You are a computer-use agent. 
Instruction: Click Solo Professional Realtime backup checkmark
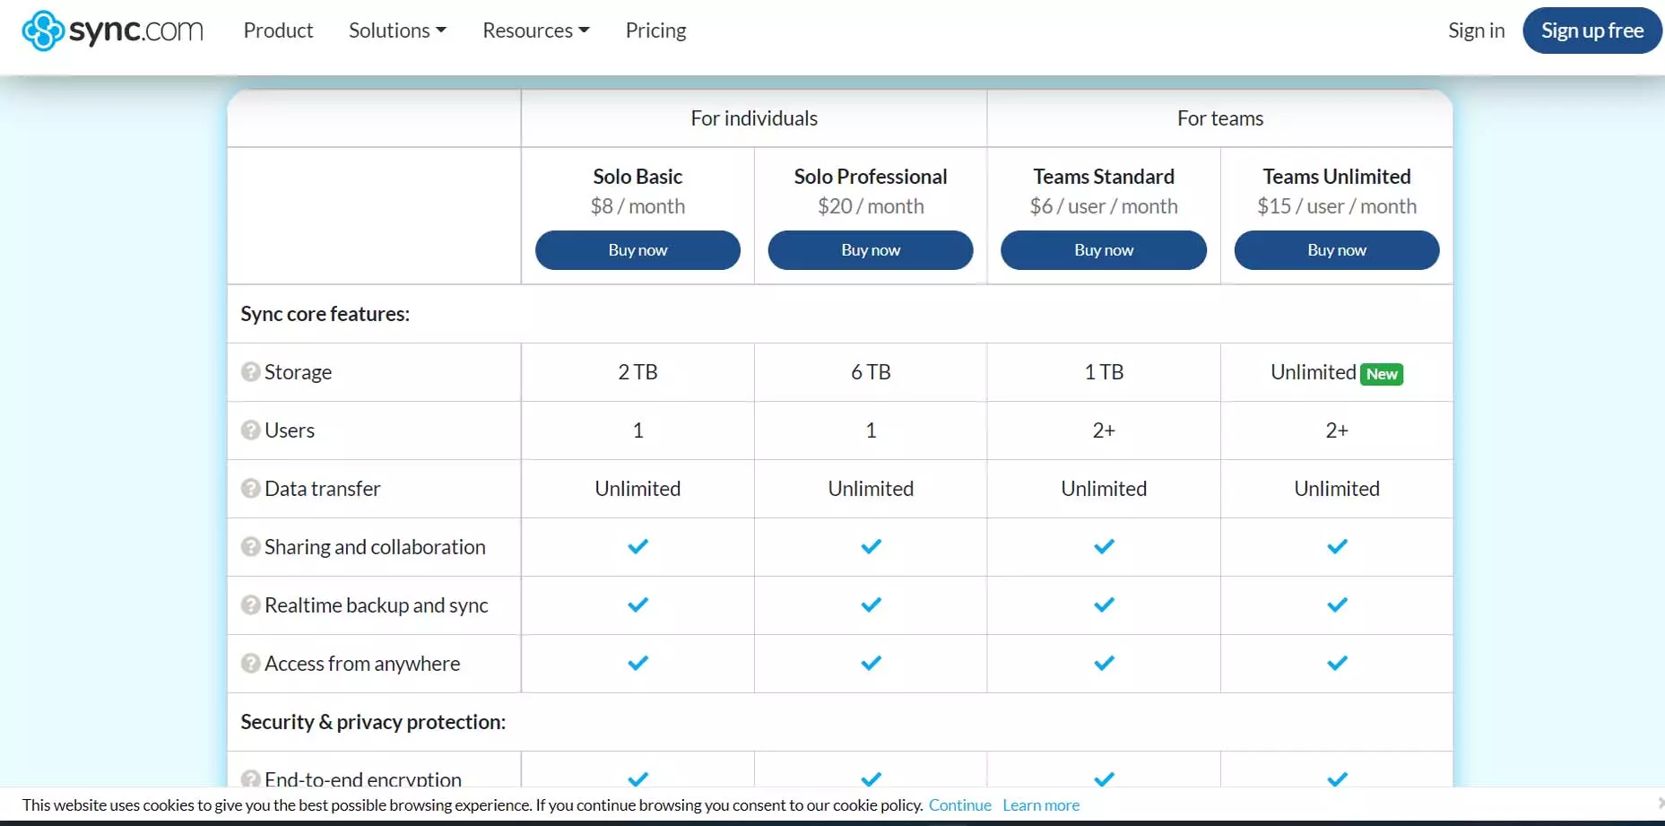tap(871, 604)
